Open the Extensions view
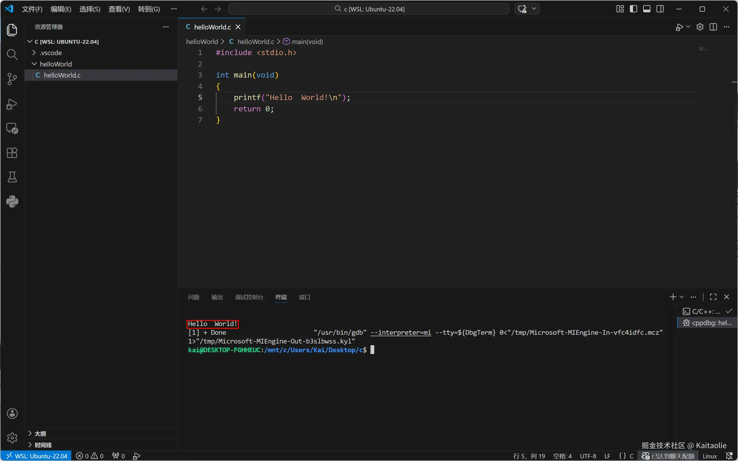This screenshot has height=461, width=738. (x=12, y=153)
